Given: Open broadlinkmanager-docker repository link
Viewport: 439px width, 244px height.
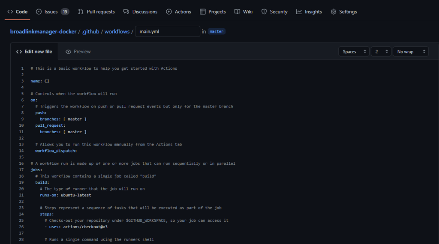Looking at the screenshot, I should (x=43, y=32).
